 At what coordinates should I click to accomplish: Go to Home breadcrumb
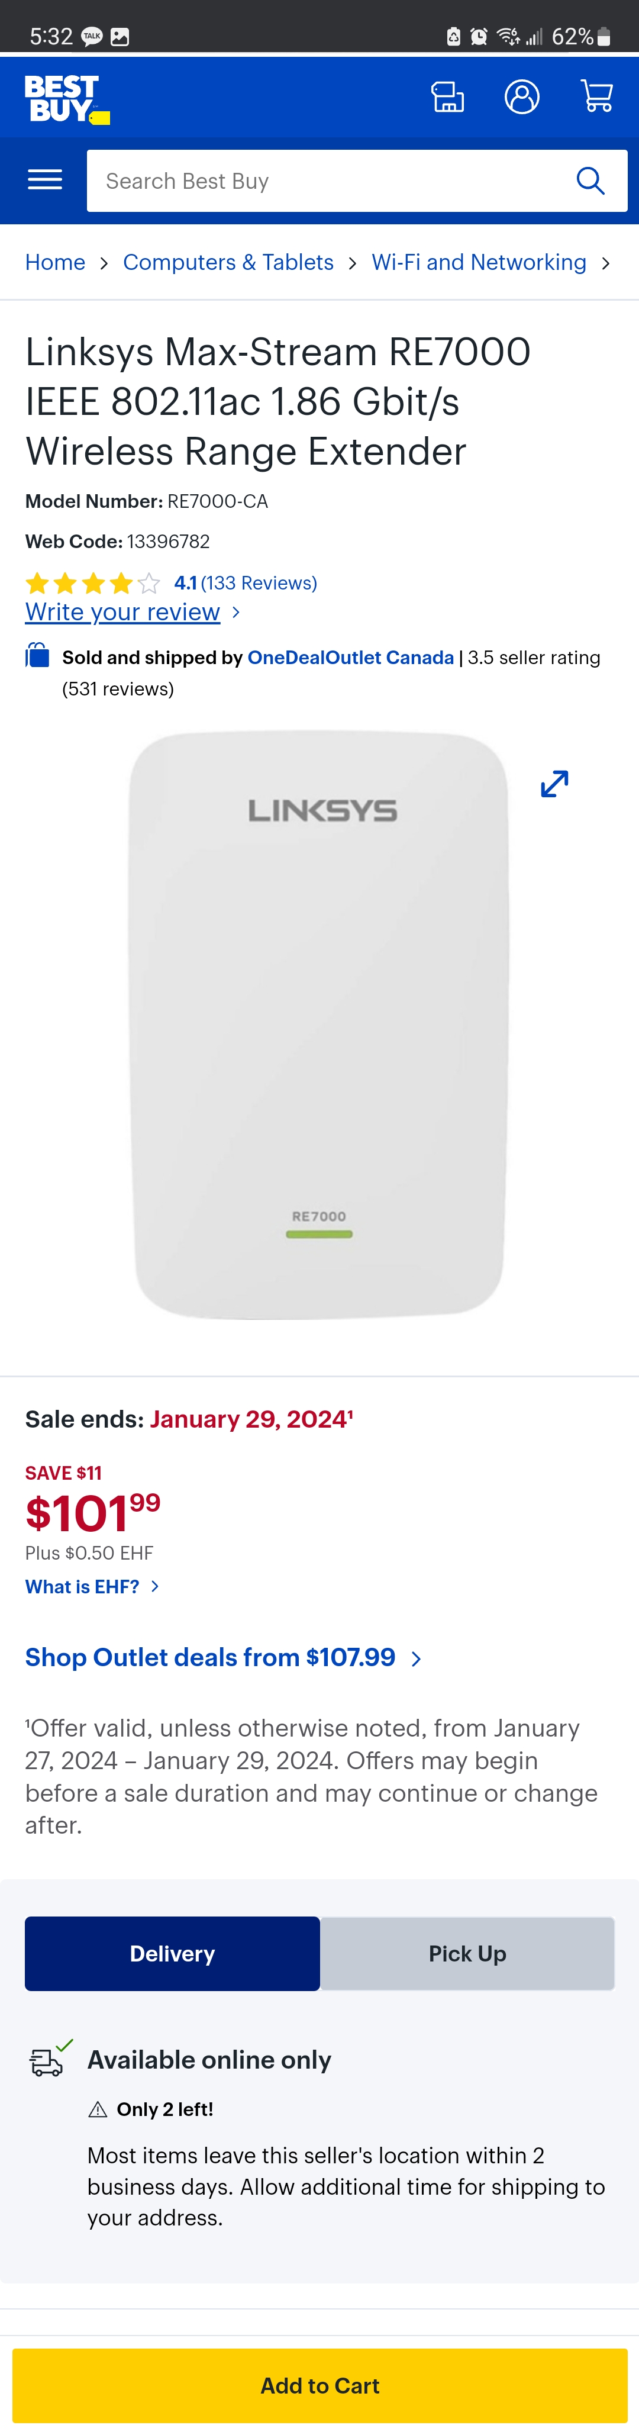(55, 262)
